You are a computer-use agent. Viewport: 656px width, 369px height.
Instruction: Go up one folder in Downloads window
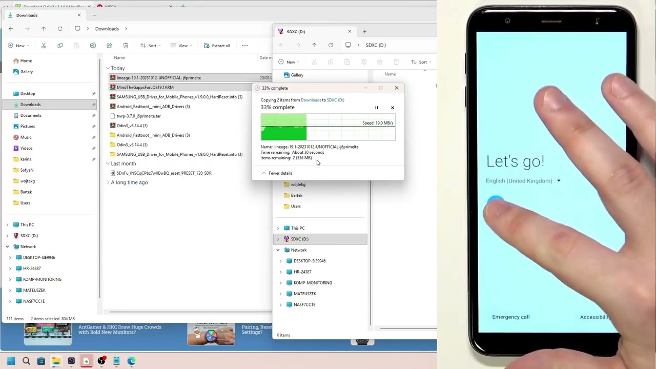point(44,29)
